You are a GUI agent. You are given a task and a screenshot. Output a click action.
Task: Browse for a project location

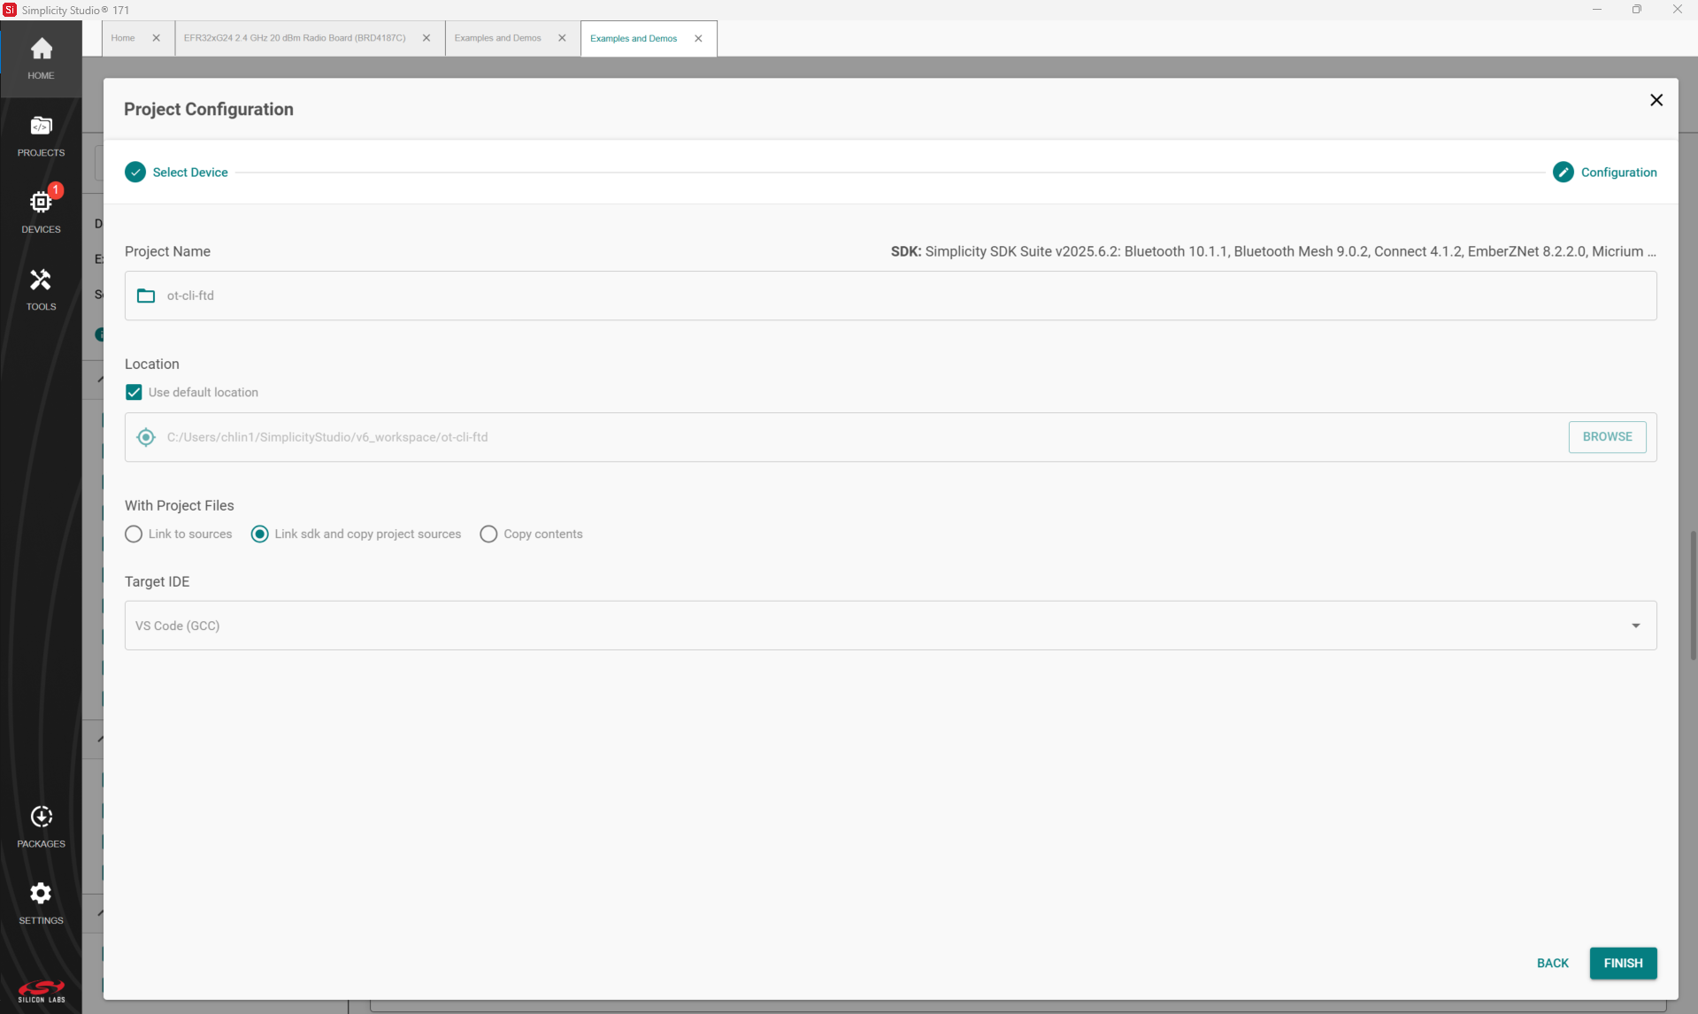pyautogui.click(x=1607, y=436)
